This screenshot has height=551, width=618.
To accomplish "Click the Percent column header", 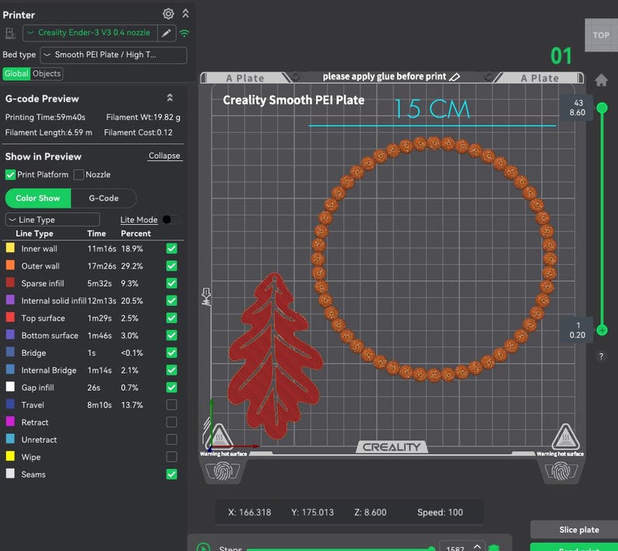I will point(136,233).
